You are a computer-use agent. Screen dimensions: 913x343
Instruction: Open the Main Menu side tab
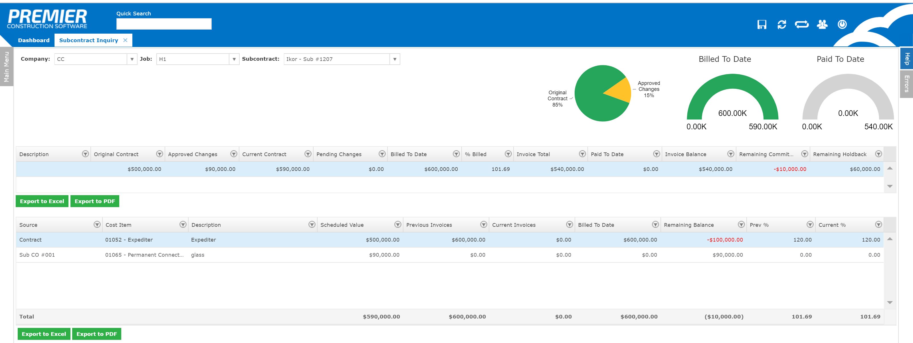click(6, 67)
